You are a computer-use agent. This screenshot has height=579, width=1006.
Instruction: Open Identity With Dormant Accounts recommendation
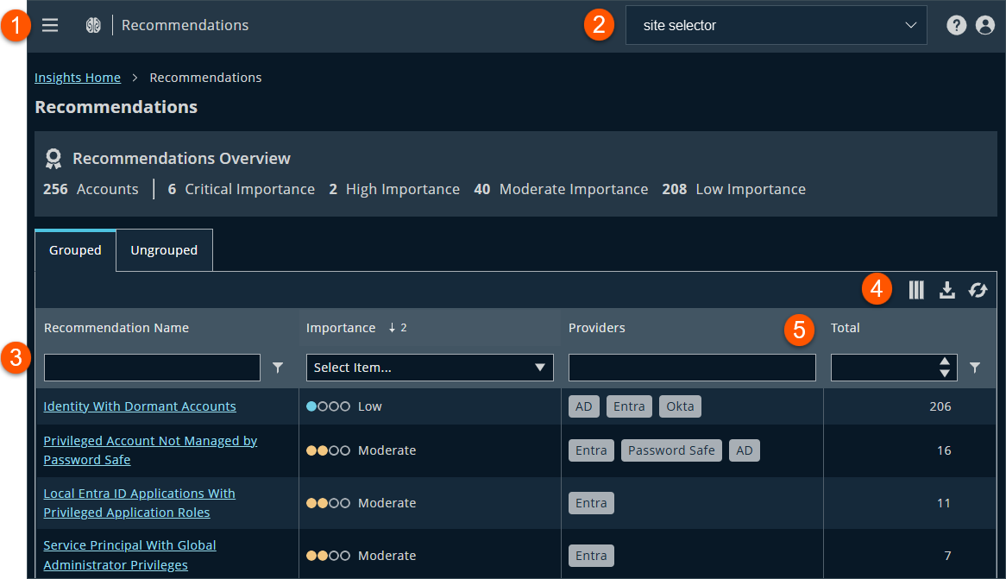click(x=139, y=406)
